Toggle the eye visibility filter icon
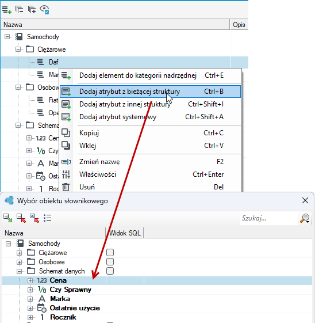315x323 pixels. coord(44,9)
